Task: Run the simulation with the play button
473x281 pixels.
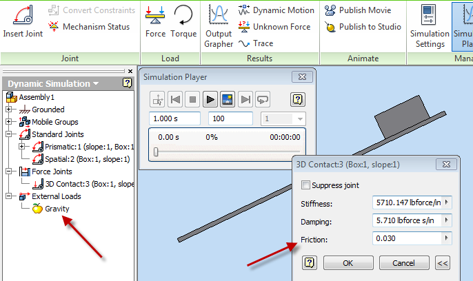Action: coord(210,99)
